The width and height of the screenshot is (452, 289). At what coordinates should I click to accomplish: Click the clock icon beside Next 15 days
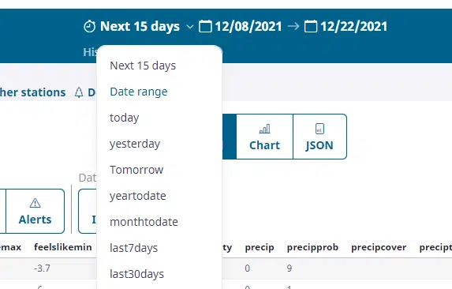pyautogui.click(x=89, y=27)
